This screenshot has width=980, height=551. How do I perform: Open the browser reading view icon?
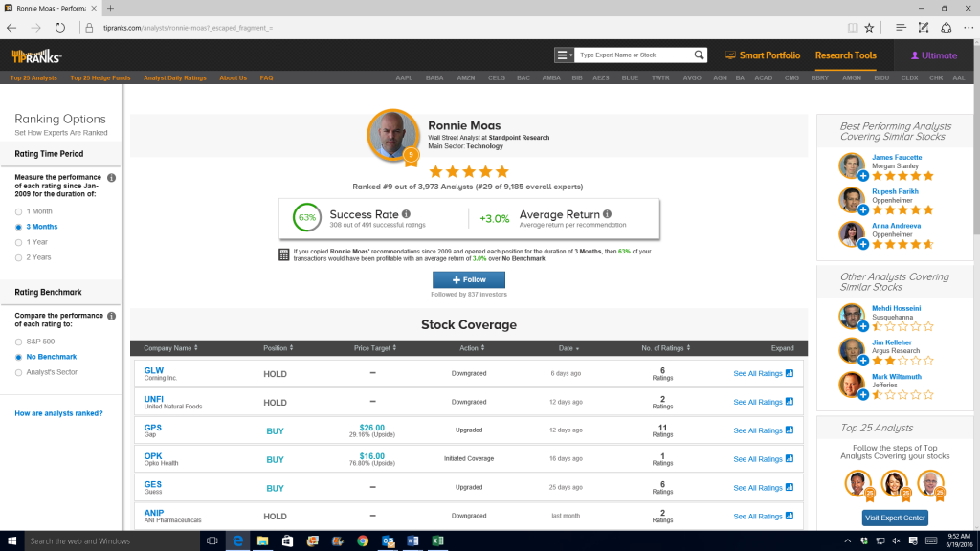coord(853,28)
